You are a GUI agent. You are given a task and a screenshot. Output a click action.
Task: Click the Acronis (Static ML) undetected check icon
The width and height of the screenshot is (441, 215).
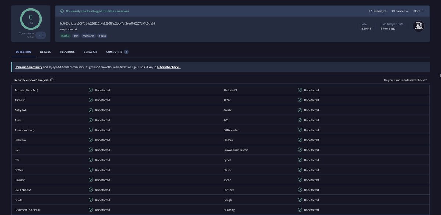click(x=91, y=90)
